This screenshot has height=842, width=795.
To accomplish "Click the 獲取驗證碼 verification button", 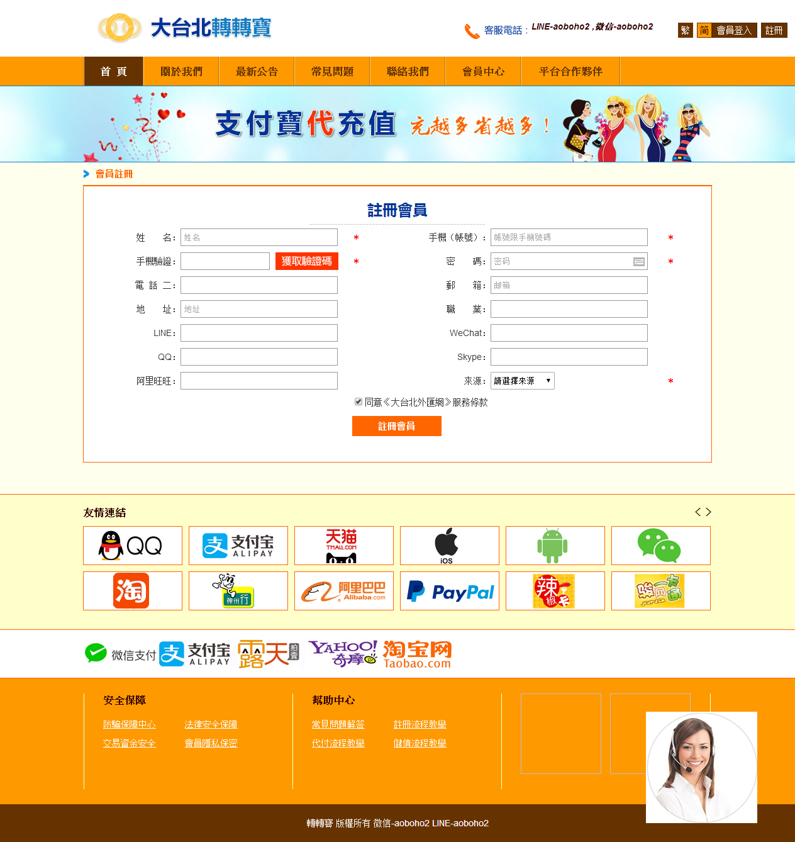I will [307, 261].
